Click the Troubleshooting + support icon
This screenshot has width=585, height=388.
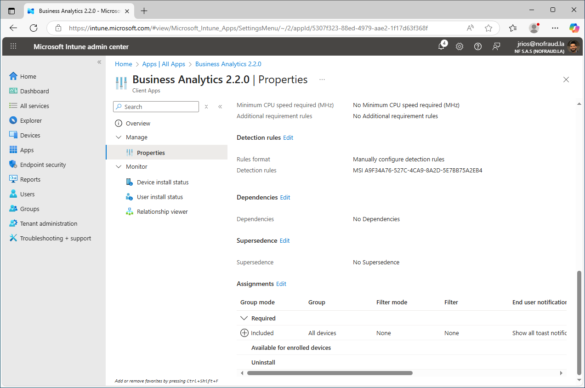[x=13, y=238]
